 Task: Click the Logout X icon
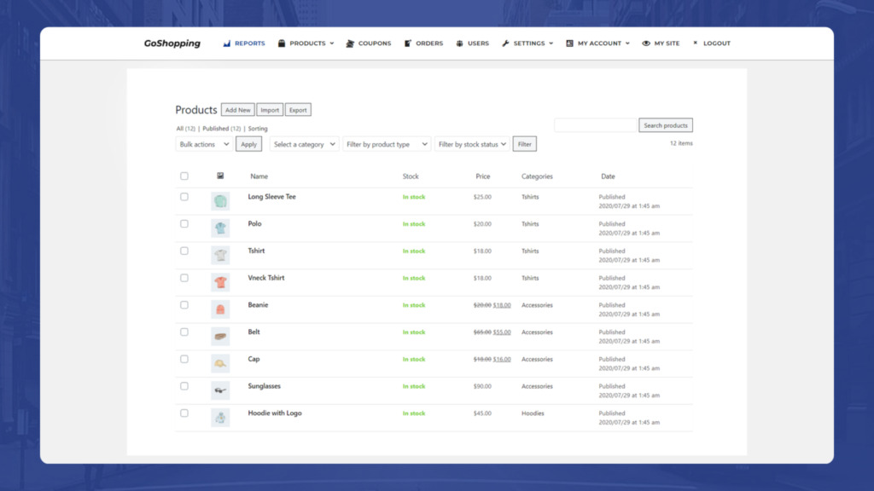tap(695, 43)
